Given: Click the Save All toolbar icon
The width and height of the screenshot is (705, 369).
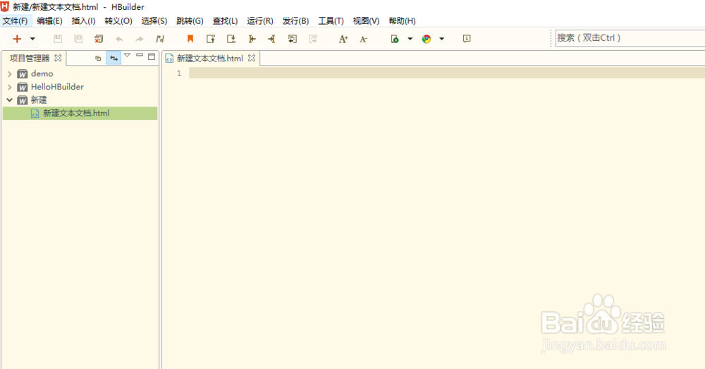Looking at the screenshot, I should (x=78, y=39).
